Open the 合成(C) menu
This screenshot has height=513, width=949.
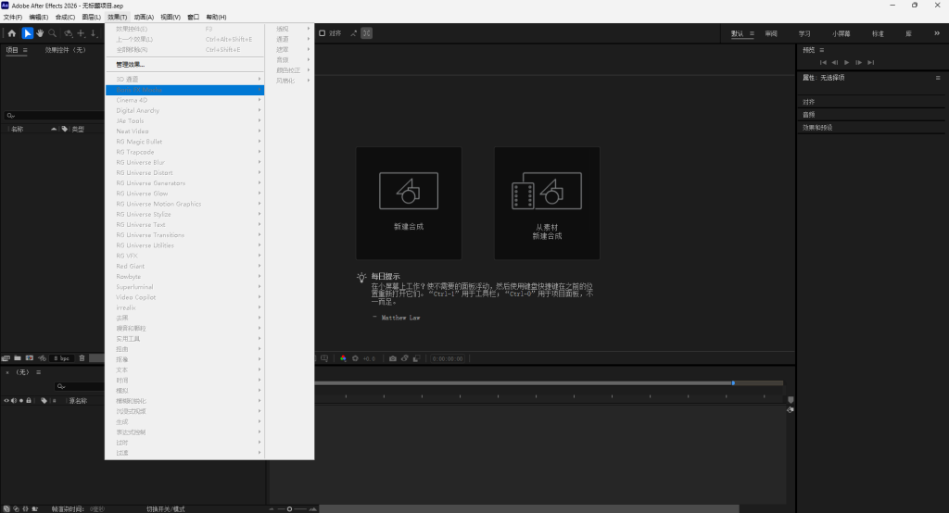(66, 17)
